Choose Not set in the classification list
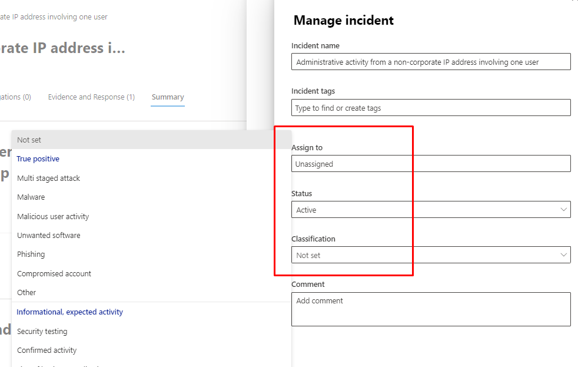This screenshot has height=367, width=578. pos(29,140)
